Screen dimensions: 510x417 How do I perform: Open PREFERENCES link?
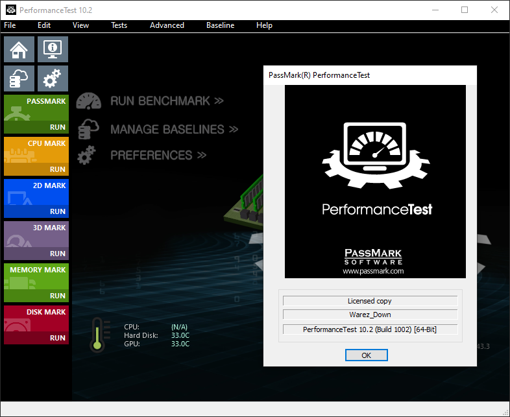(158, 156)
